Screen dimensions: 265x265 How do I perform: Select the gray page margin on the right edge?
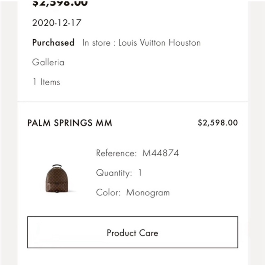(x=257, y=132)
